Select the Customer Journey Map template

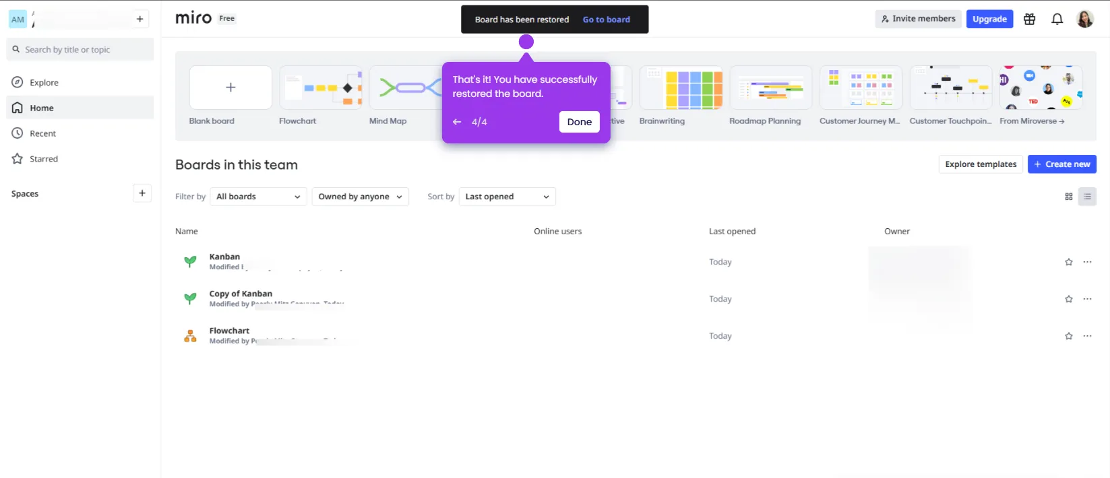click(x=861, y=88)
